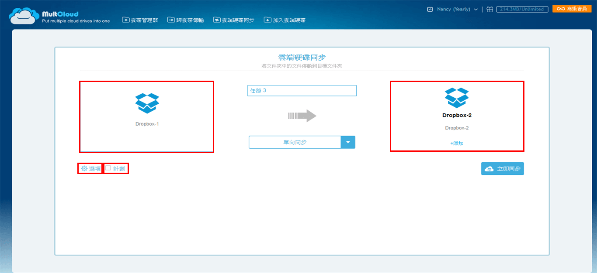Click the task name field 任務 3
Screen dimensions: 597x273
[x=302, y=90]
